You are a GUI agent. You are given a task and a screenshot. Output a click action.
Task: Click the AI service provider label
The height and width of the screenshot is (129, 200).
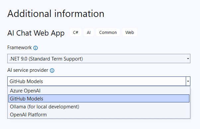click(x=28, y=70)
